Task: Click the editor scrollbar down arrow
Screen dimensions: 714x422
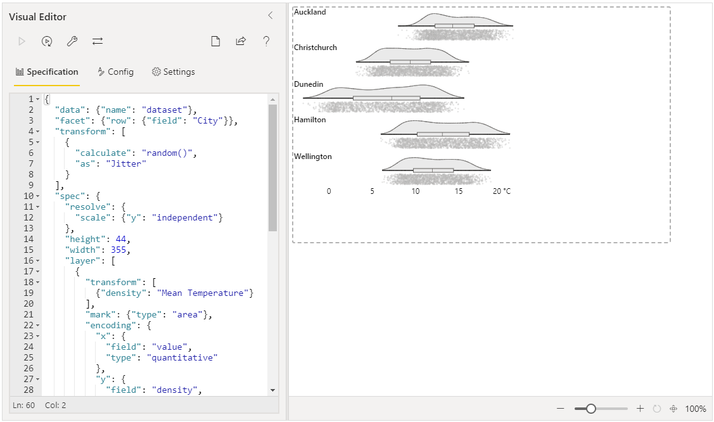Action: click(x=273, y=390)
